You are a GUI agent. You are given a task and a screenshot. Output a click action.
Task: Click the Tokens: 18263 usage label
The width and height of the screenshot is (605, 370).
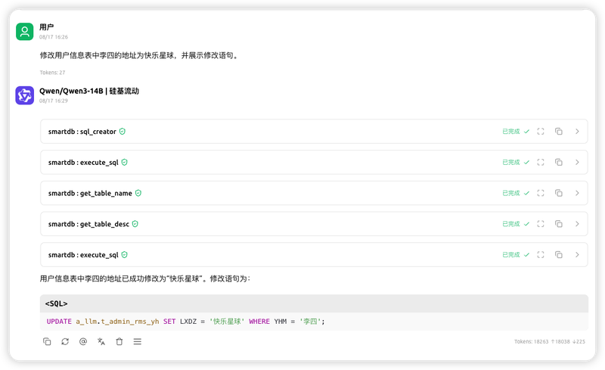coord(550,341)
